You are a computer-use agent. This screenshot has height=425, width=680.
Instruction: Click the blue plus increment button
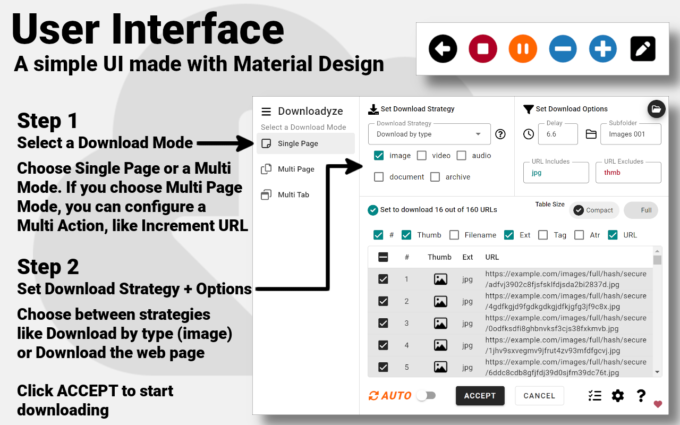[602, 49]
